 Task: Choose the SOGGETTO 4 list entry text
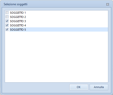(18, 25)
